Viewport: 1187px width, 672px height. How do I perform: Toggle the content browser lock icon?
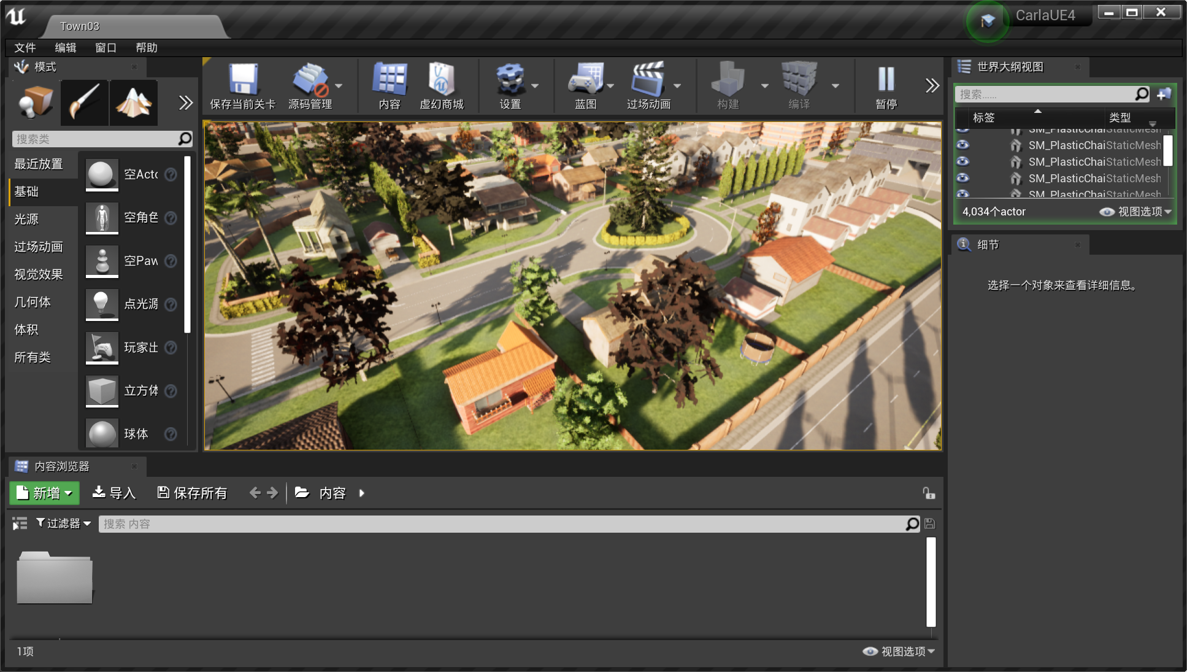929,493
